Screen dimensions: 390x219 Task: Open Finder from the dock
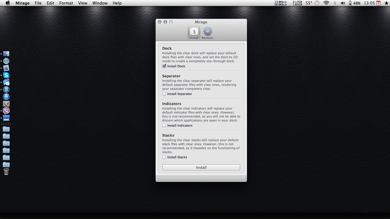[x=6, y=54]
